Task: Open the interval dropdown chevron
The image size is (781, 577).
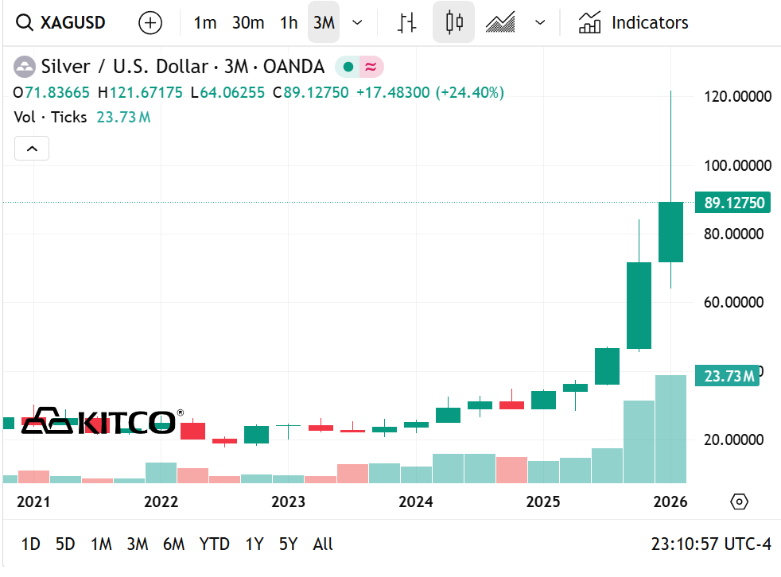Action: click(x=356, y=22)
